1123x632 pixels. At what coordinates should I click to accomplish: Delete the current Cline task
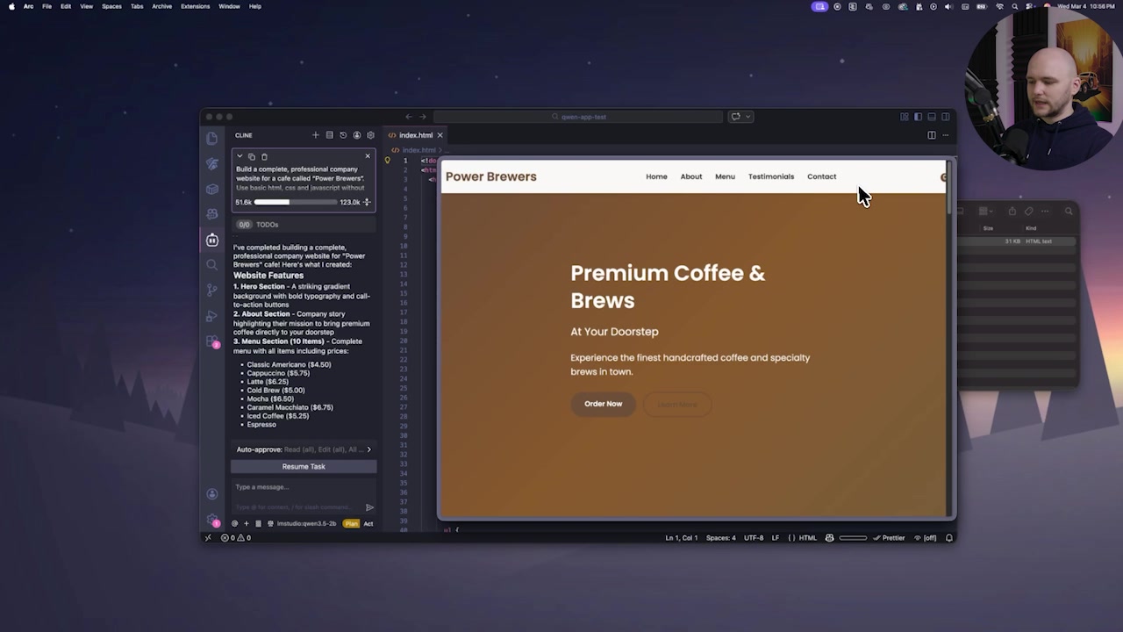point(264,156)
